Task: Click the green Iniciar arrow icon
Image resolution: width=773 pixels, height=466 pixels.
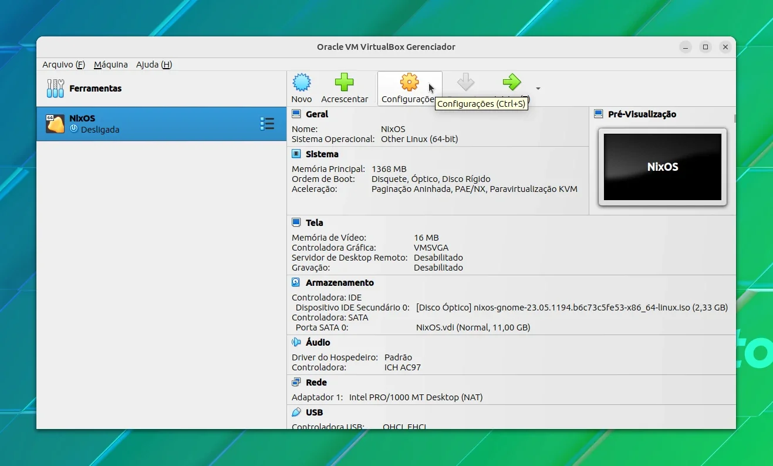Action: click(512, 82)
